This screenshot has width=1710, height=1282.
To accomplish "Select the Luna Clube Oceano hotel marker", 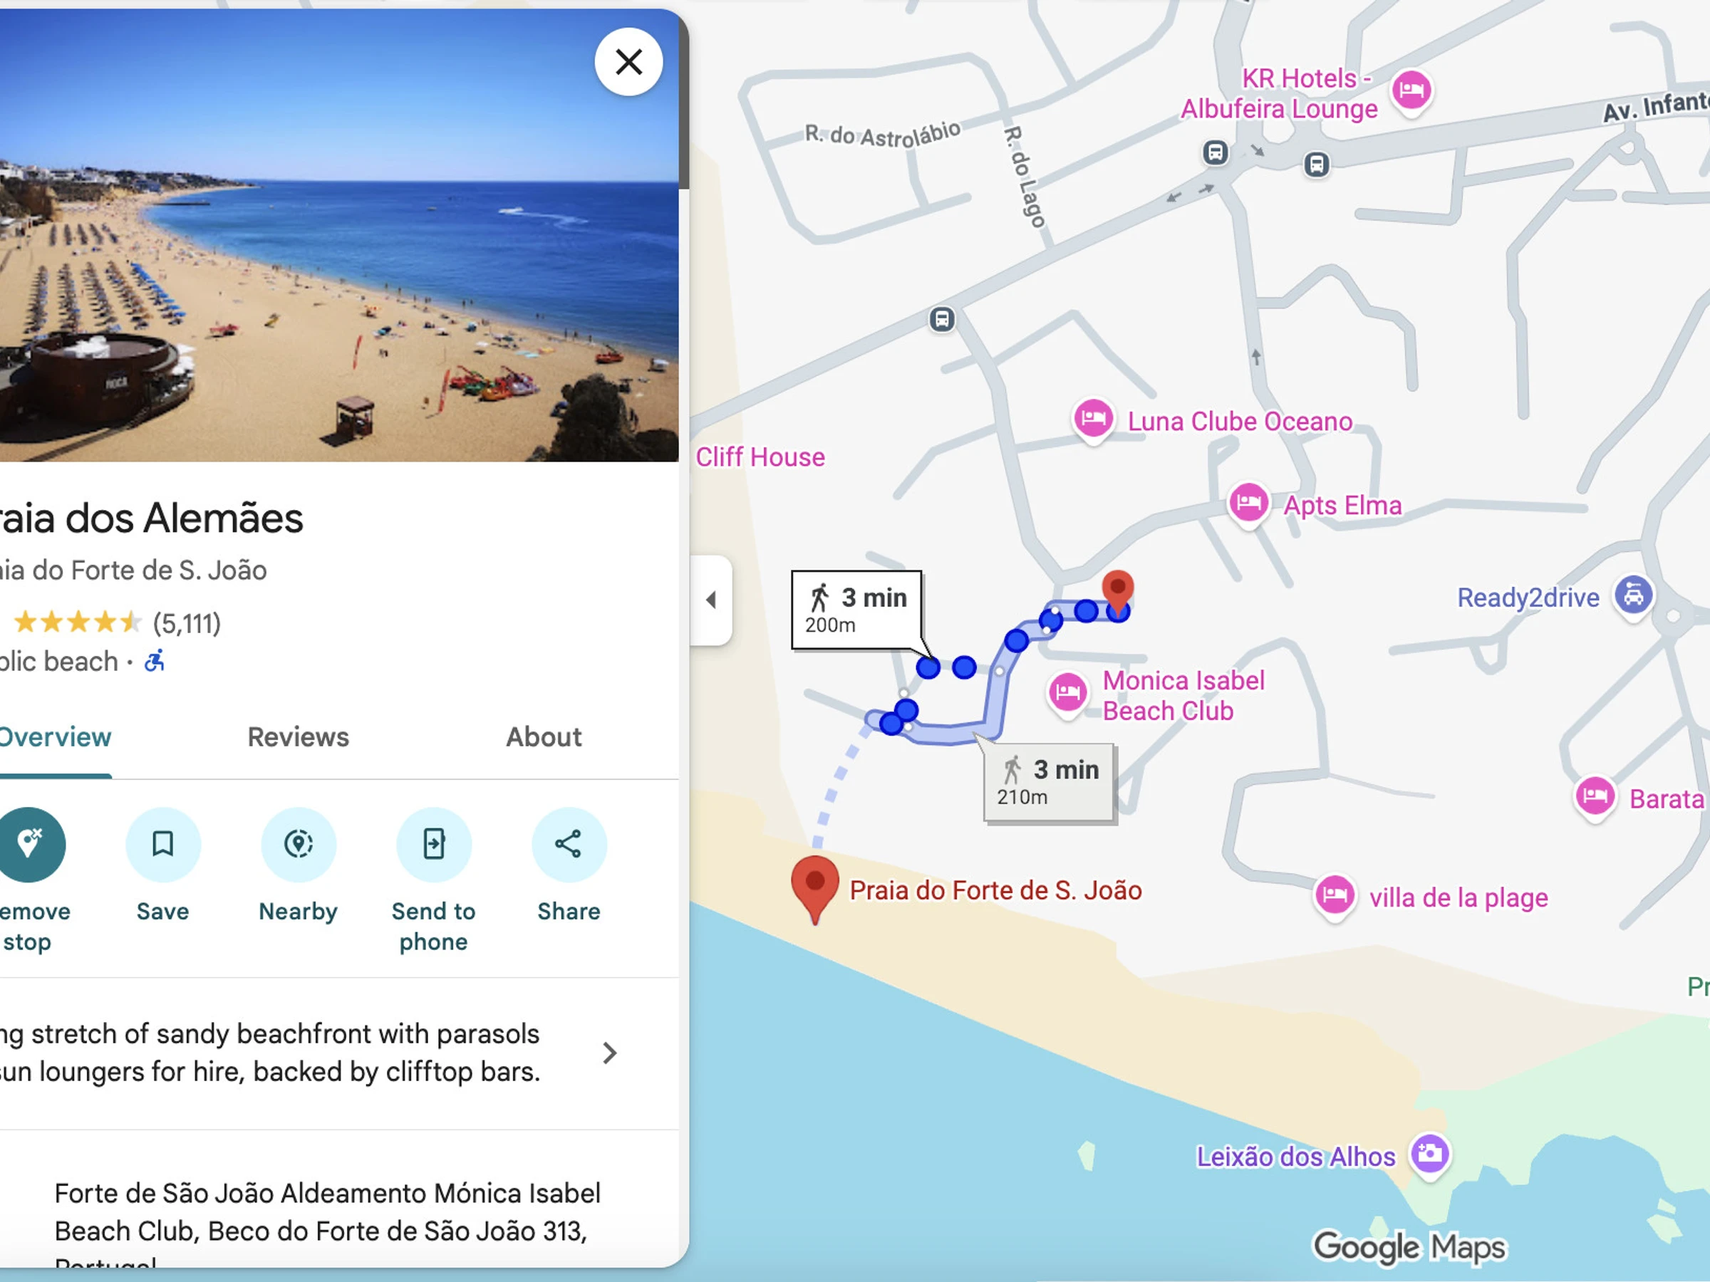I will (x=1093, y=419).
